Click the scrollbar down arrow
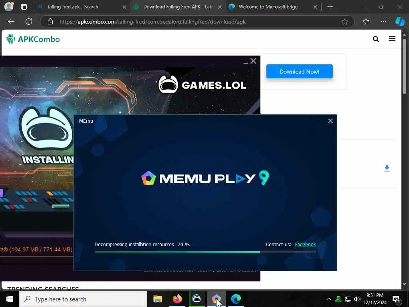 click(404, 285)
